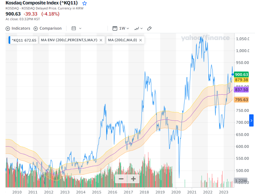255x196 pixels.
Task: Click the candlestick interval icon
Action: [115, 29]
